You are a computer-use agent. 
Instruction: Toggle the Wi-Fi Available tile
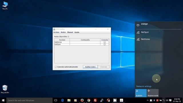141,93
